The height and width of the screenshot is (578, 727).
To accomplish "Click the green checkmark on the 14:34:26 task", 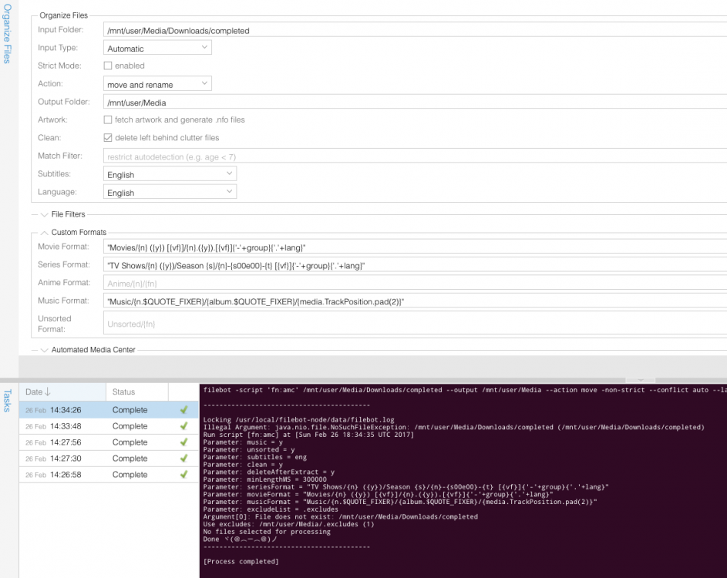I will (184, 410).
